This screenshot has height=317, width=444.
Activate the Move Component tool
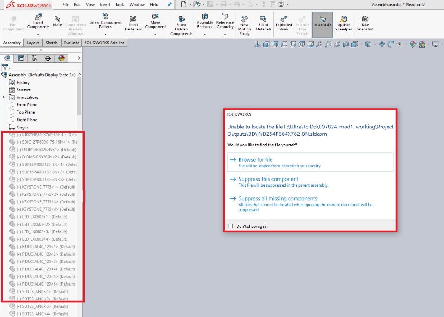[x=155, y=22]
